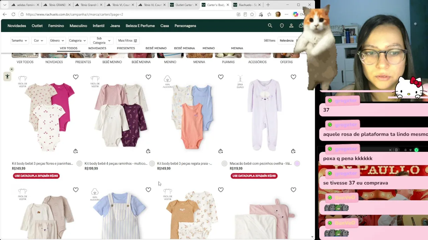Quick-add 4 peças raminhos kit to bag
This screenshot has height=240, width=428.
pos(148,151)
